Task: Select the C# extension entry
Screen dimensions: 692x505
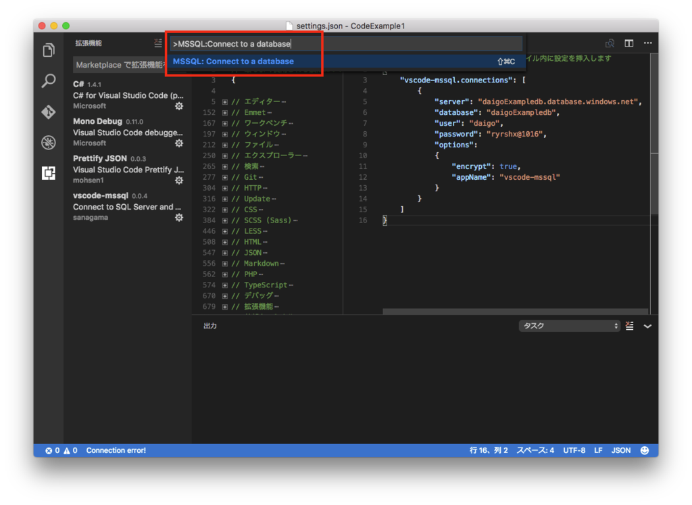Action: [128, 95]
